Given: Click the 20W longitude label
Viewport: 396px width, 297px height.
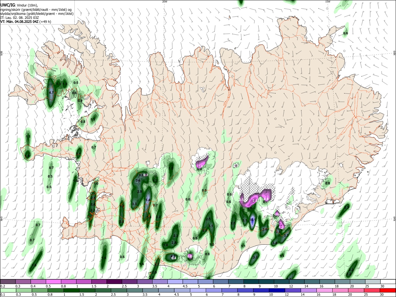Looking at the screenshot, I should 165,2.
